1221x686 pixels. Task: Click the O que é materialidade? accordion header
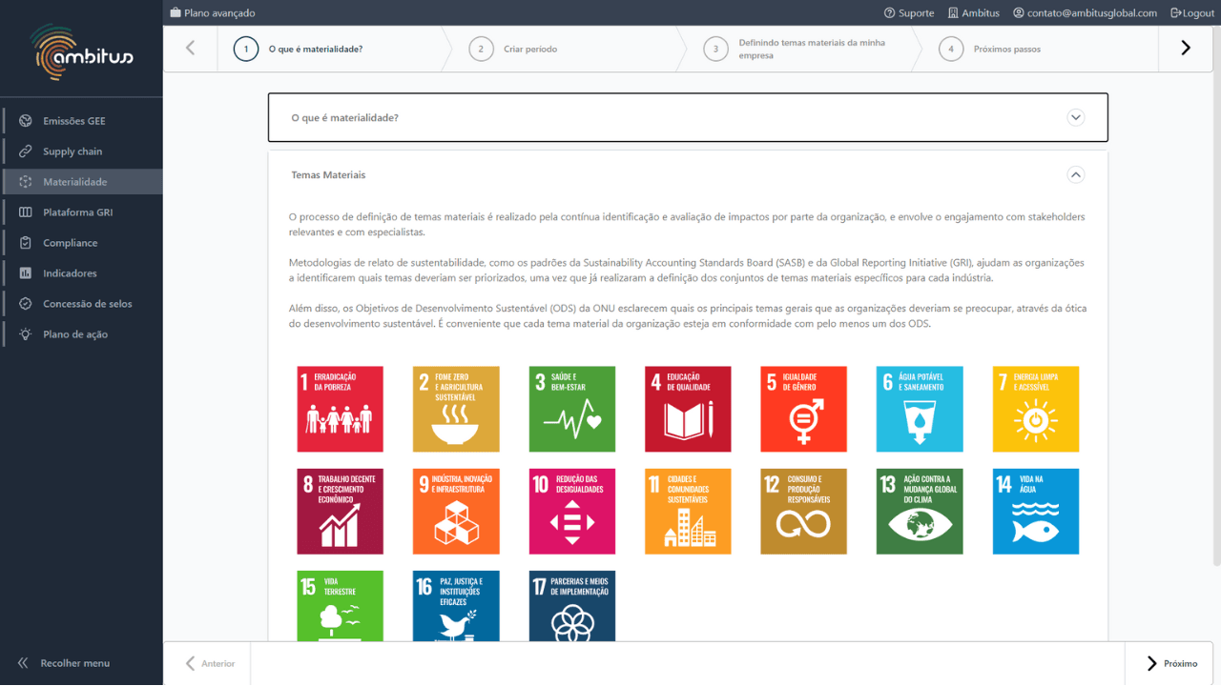coord(688,117)
